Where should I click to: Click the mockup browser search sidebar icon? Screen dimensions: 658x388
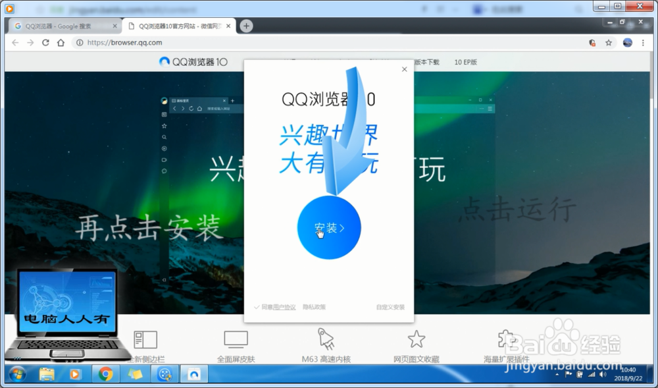(164, 137)
